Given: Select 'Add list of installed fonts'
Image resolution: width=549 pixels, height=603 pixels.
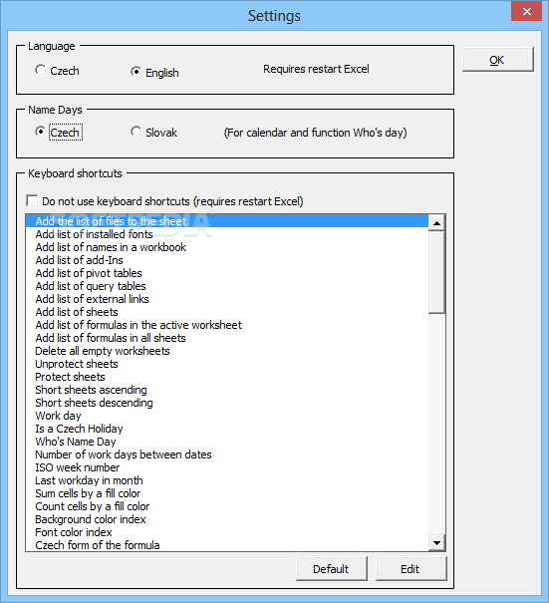Looking at the screenshot, I should 227,234.
